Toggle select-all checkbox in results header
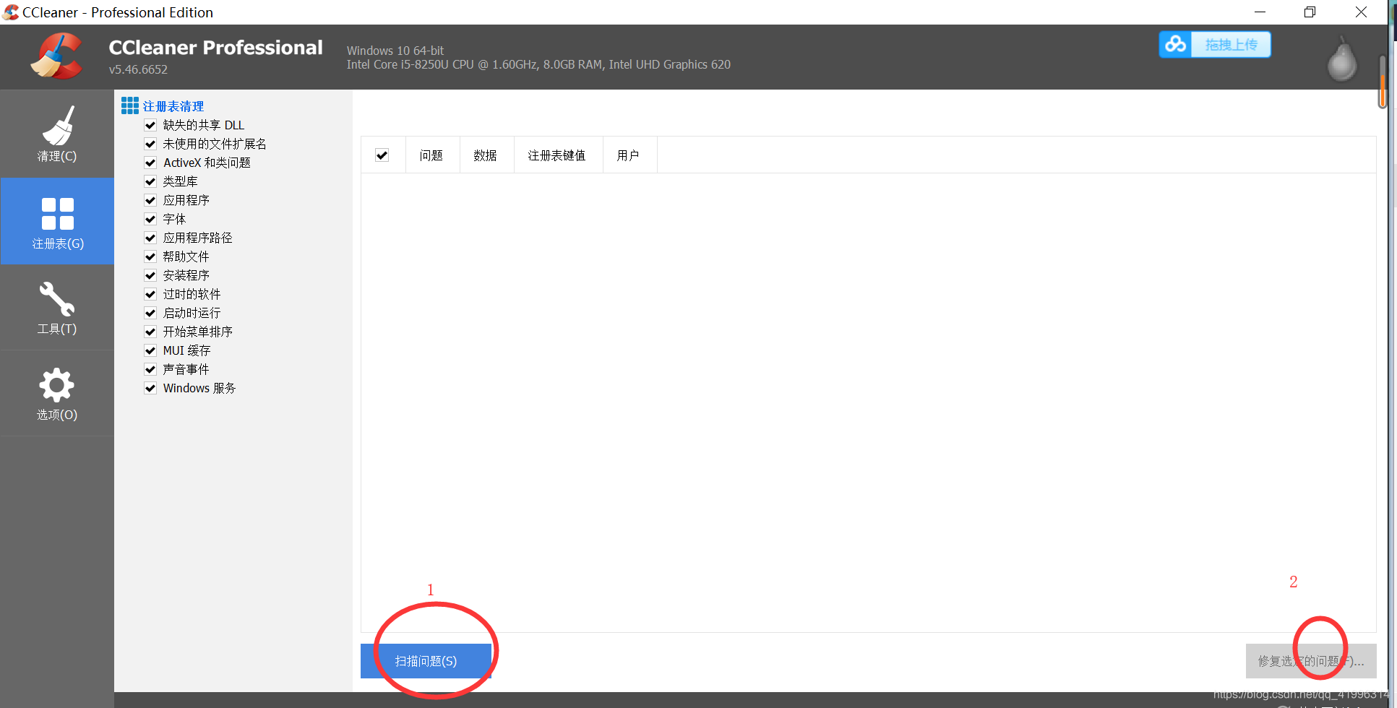The width and height of the screenshot is (1397, 708). [x=382, y=155]
